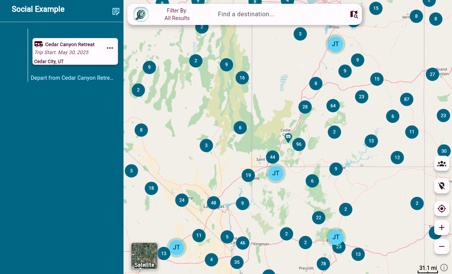Toggle the hide-pins location icon
Viewport: 452px width, 274px height.
tap(442, 186)
